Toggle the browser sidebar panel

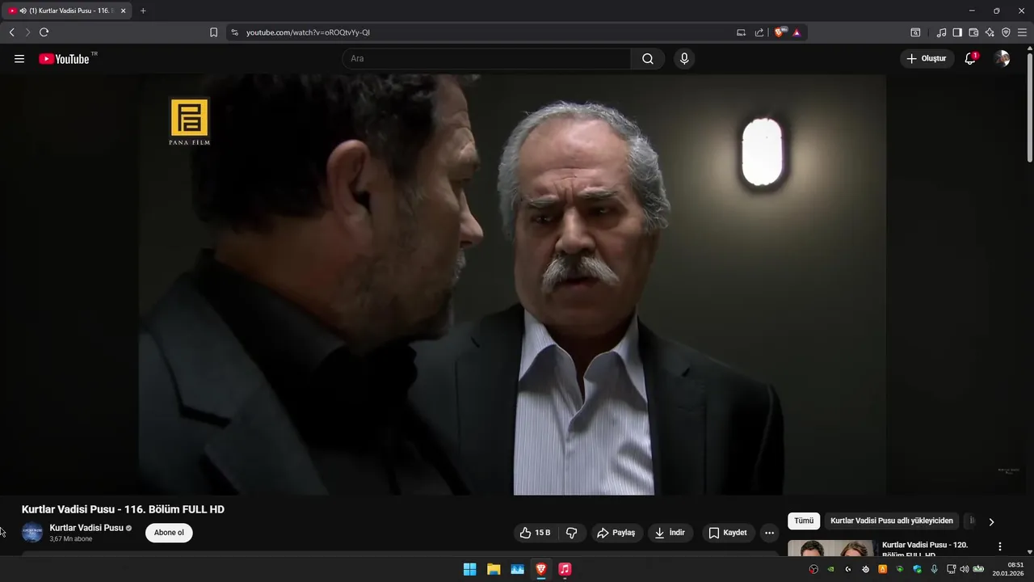pyautogui.click(x=957, y=32)
